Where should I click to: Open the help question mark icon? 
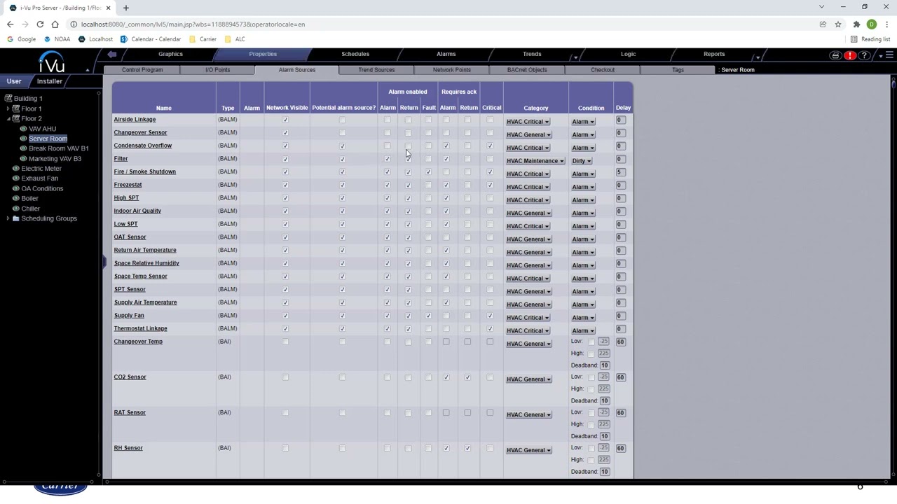pyautogui.click(x=864, y=55)
